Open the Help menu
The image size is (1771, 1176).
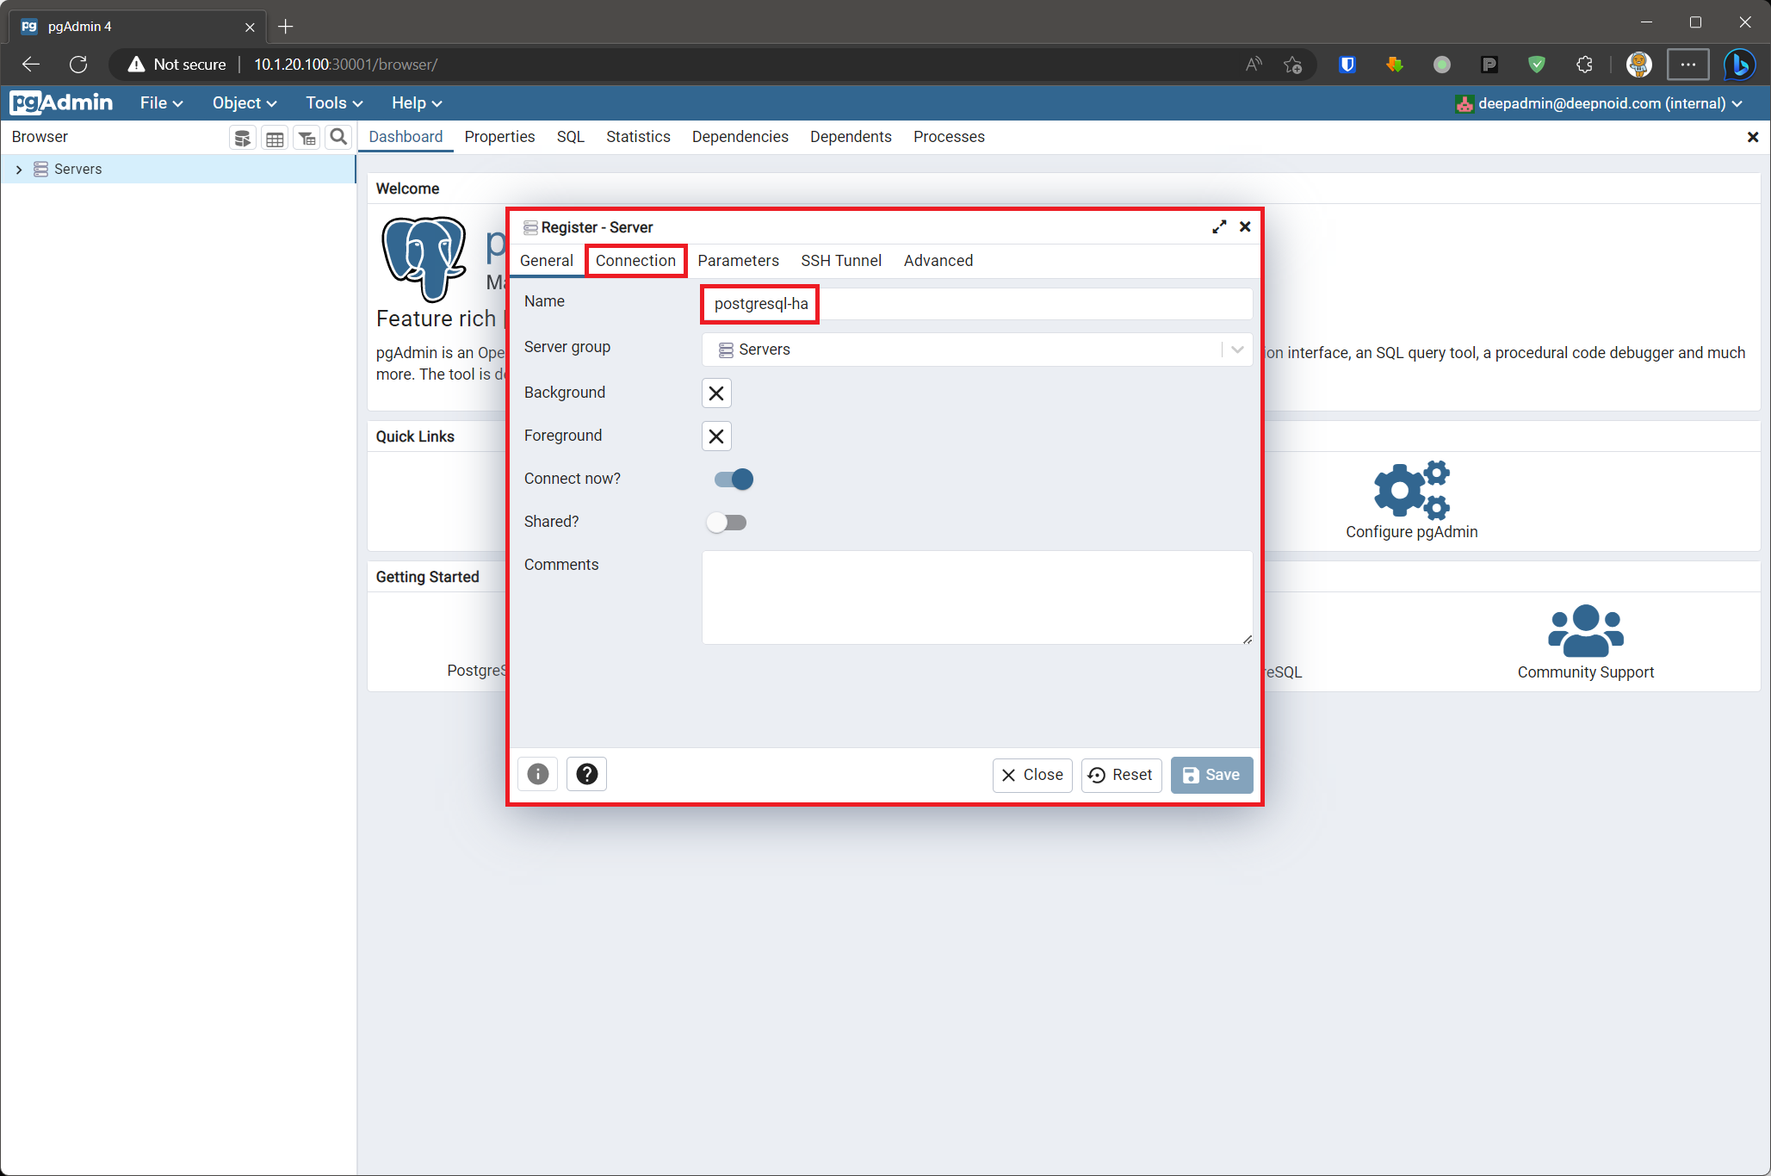click(417, 102)
